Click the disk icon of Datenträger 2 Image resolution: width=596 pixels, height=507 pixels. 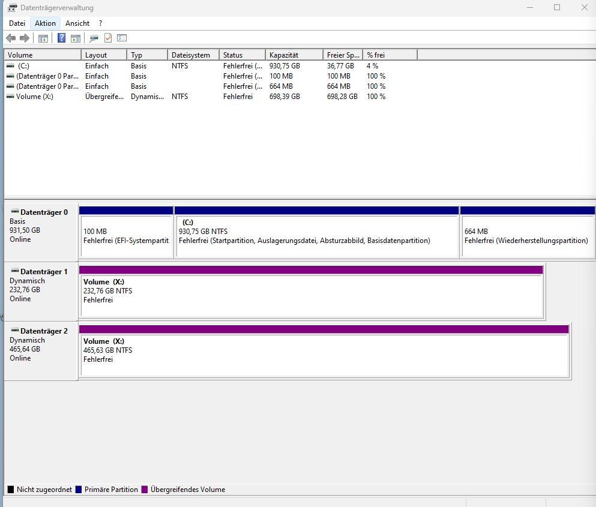[15, 330]
